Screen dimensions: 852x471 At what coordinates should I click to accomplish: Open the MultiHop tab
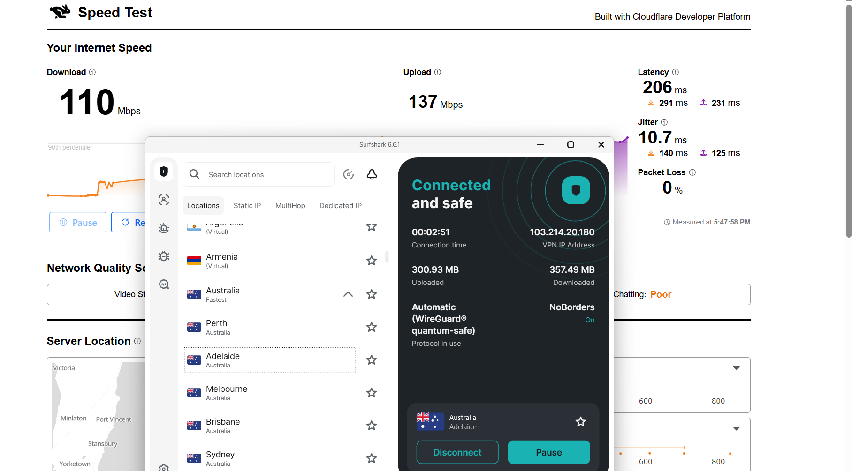point(290,205)
